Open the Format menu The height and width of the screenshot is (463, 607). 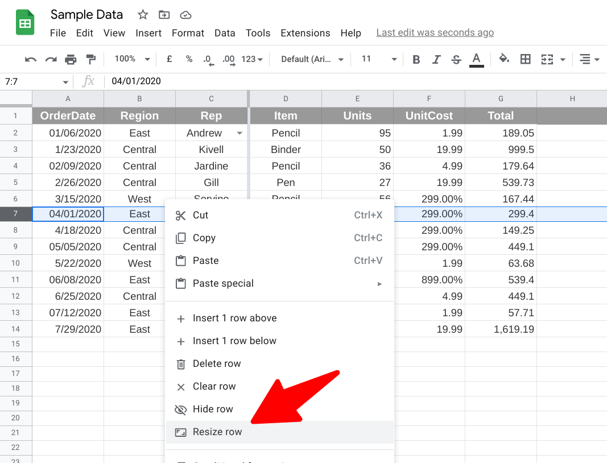click(188, 34)
